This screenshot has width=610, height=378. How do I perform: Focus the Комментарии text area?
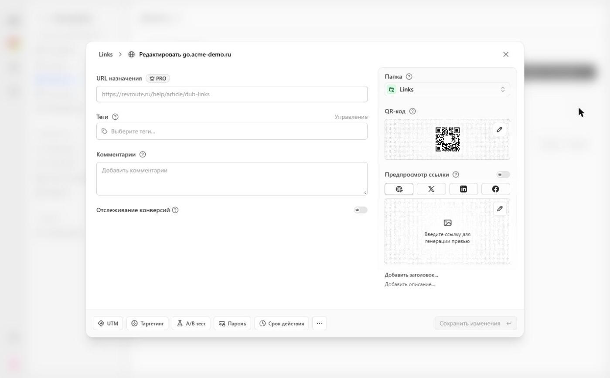point(232,179)
